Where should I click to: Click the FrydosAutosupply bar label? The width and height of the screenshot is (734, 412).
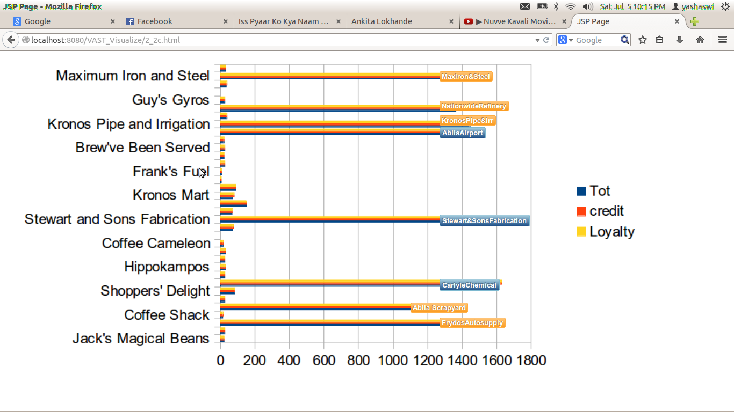(472, 323)
